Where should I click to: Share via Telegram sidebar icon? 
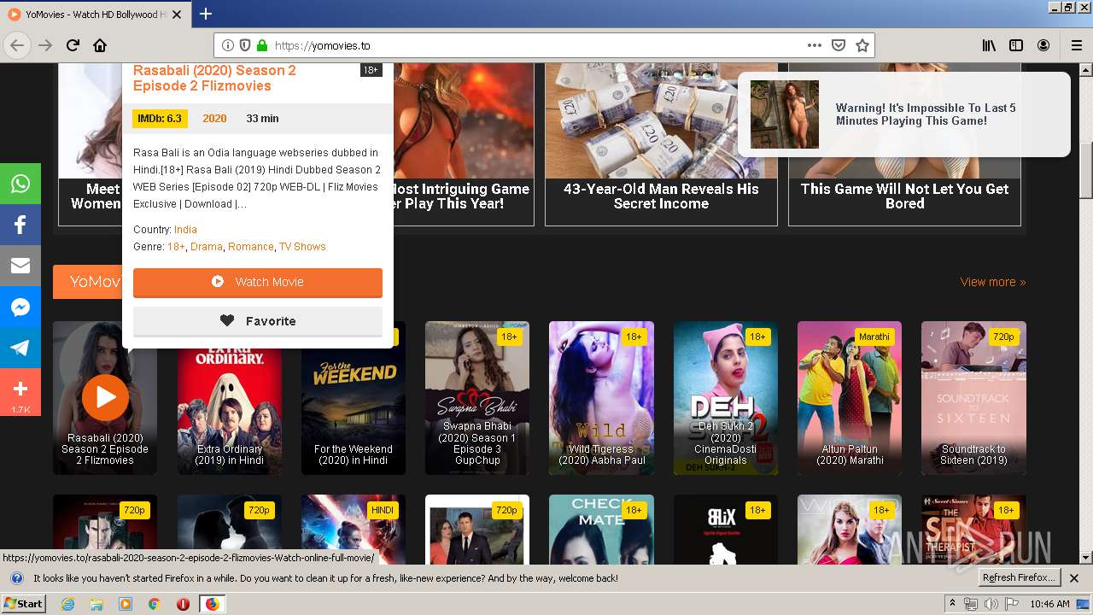click(x=20, y=348)
